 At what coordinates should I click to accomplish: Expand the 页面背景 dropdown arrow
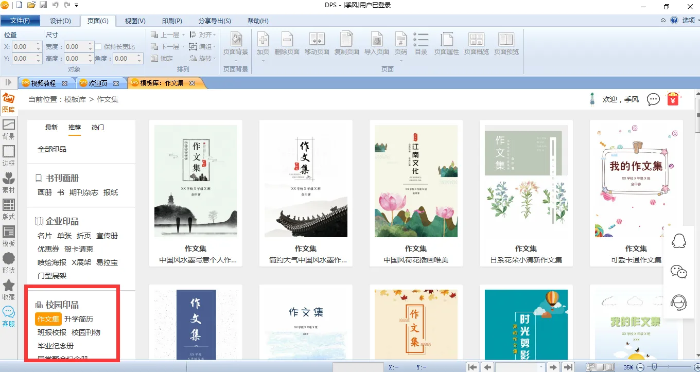pyautogui.click(x=236, y=60)
